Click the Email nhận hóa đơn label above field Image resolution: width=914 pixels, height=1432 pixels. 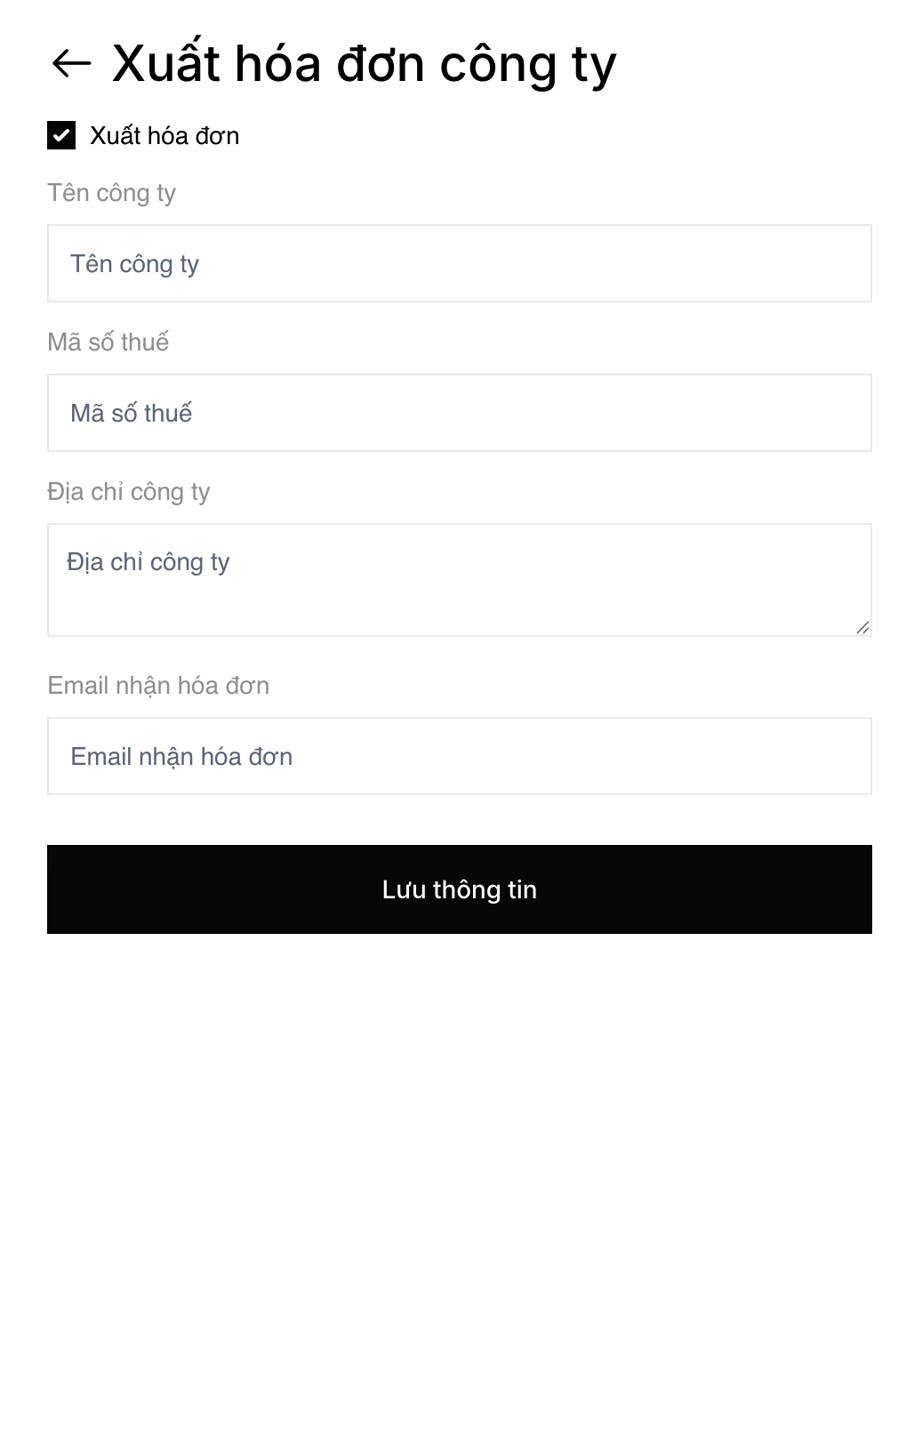[158, 686]
